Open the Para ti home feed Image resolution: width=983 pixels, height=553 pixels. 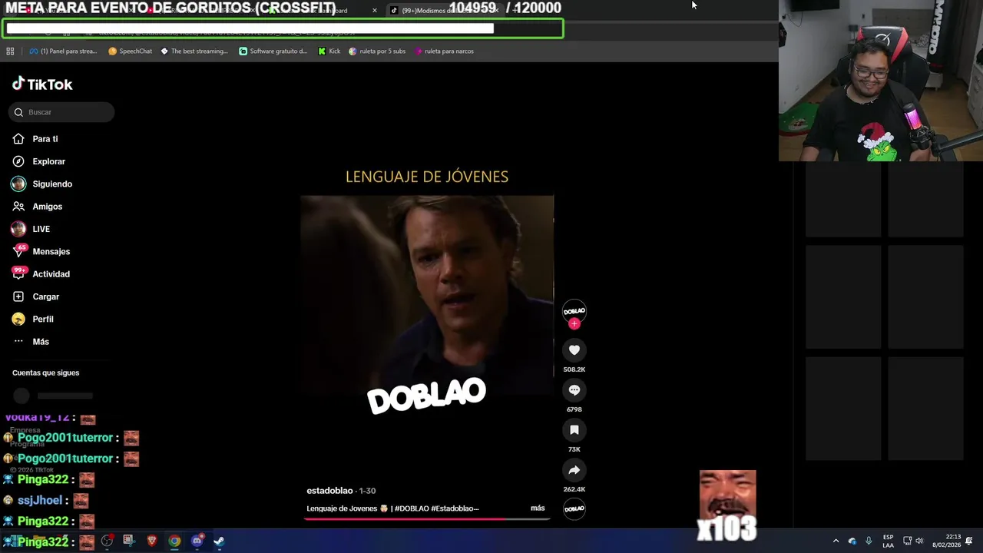[x=35, y=139]
